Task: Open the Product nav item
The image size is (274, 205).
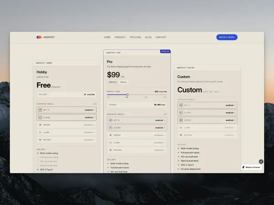Action: click(120, 37)
